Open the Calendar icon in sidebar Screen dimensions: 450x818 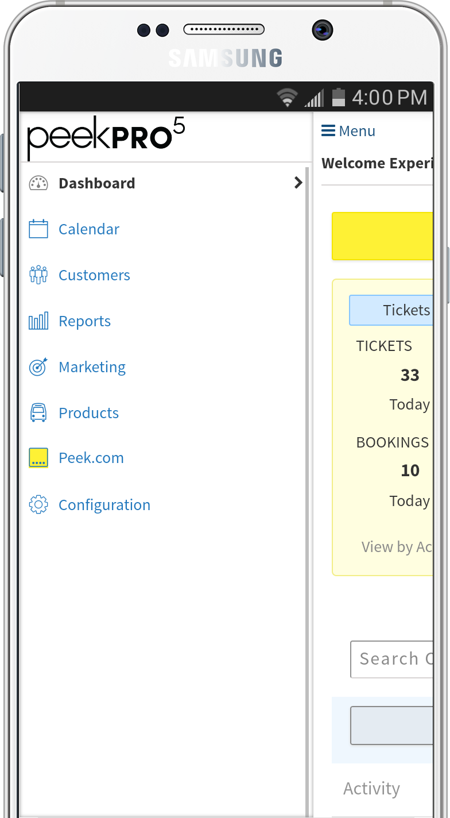[38, 229]
